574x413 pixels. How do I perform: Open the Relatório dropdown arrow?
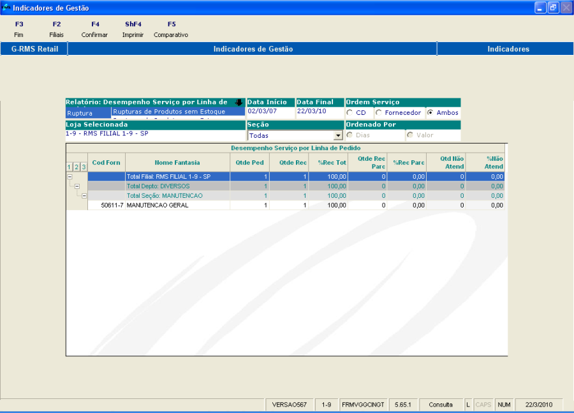pyautogui.click(x=239, y=102)
